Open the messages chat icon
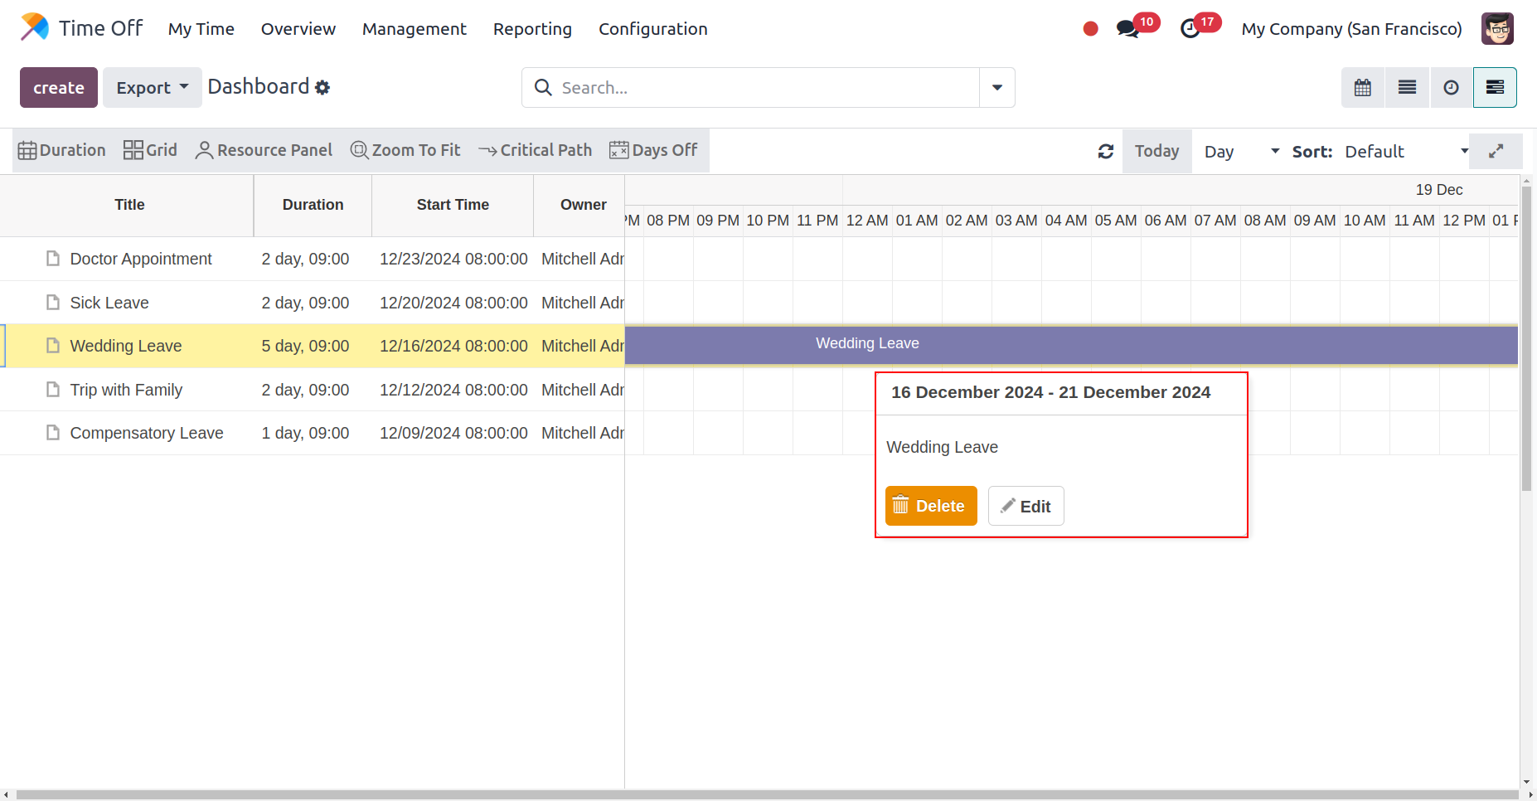This screenshot has width=1537, height=801. (x=1127, y=29)
